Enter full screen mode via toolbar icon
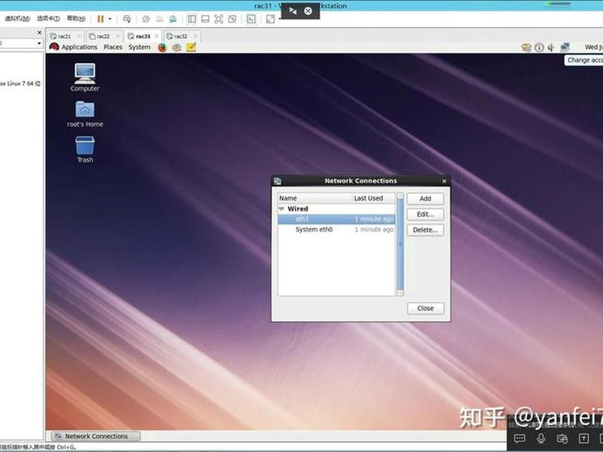Image resolution: width=603 pixels, height=452 pixels. pyautogui.click(x=219, y=19)
